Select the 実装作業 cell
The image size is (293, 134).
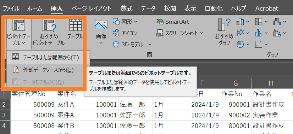point(271,115)
